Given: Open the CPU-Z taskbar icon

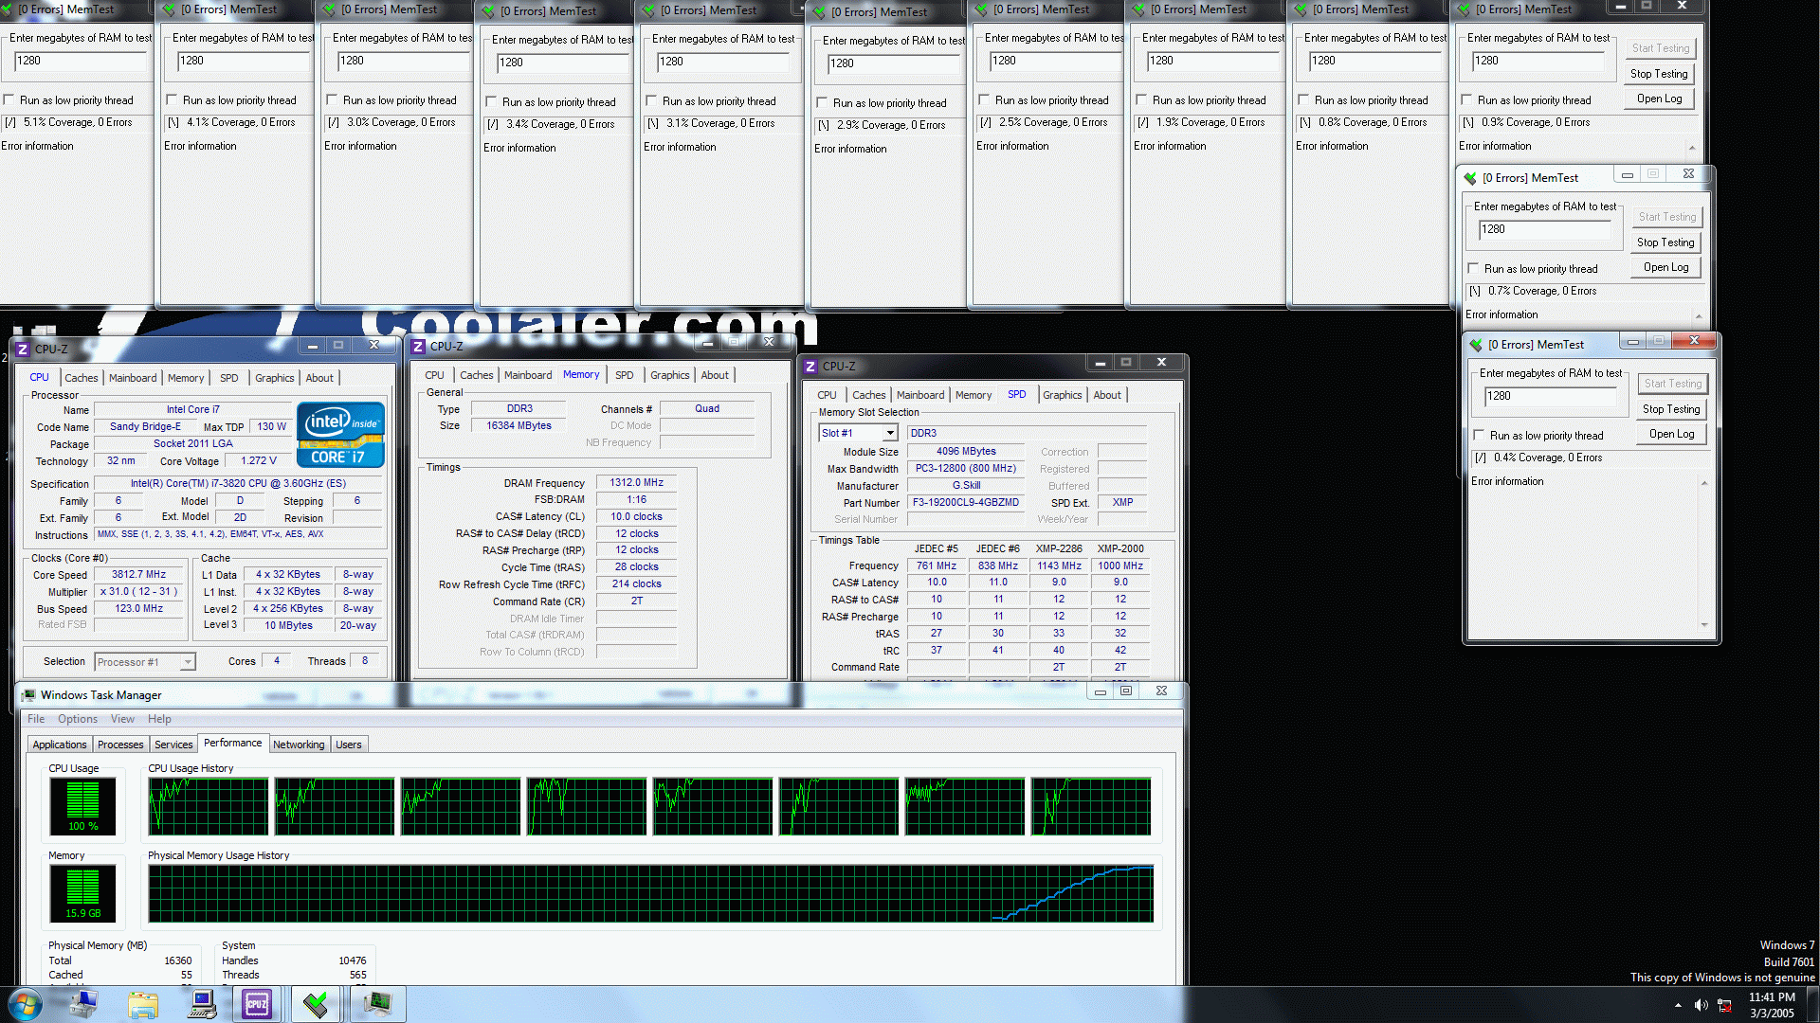Looking at the screenshot, I should (257, 1004).
